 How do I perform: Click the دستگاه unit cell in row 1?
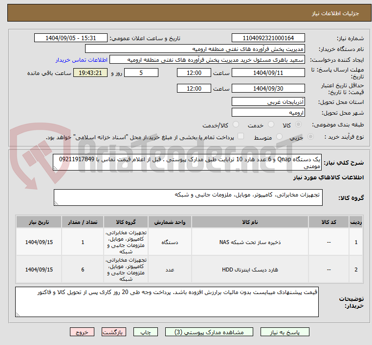[x=170, y=242]
